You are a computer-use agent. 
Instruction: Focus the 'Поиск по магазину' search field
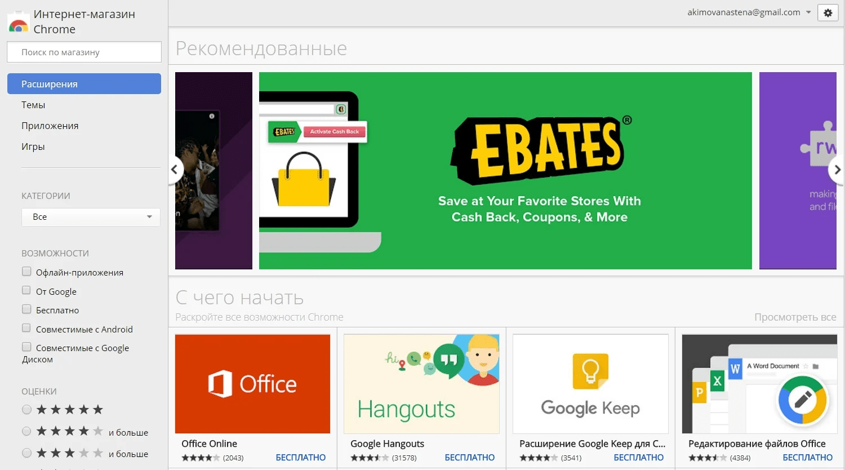pyautogui.click(x=84, y=52)
